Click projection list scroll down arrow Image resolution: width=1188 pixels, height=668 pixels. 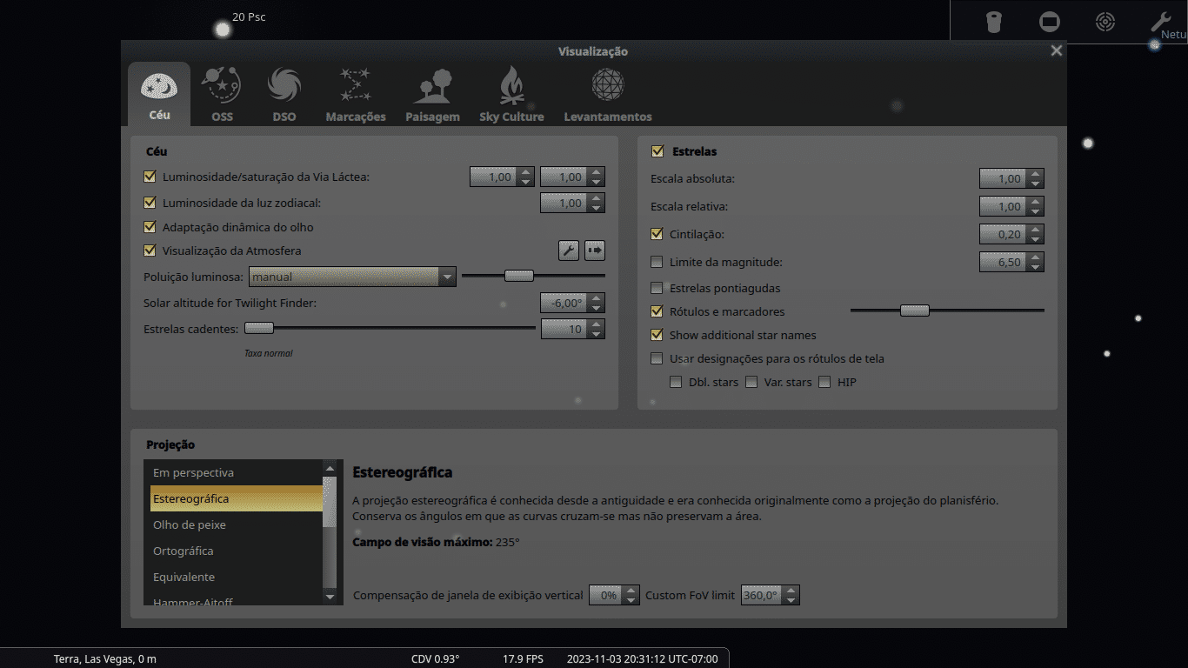click(329, 598)
